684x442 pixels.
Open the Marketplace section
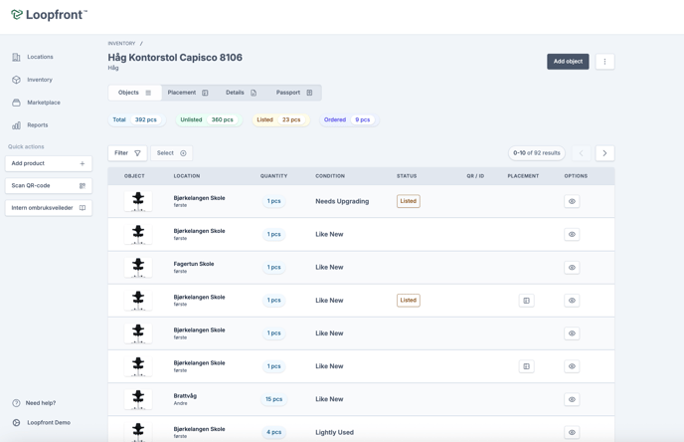[x=43, y=103]
